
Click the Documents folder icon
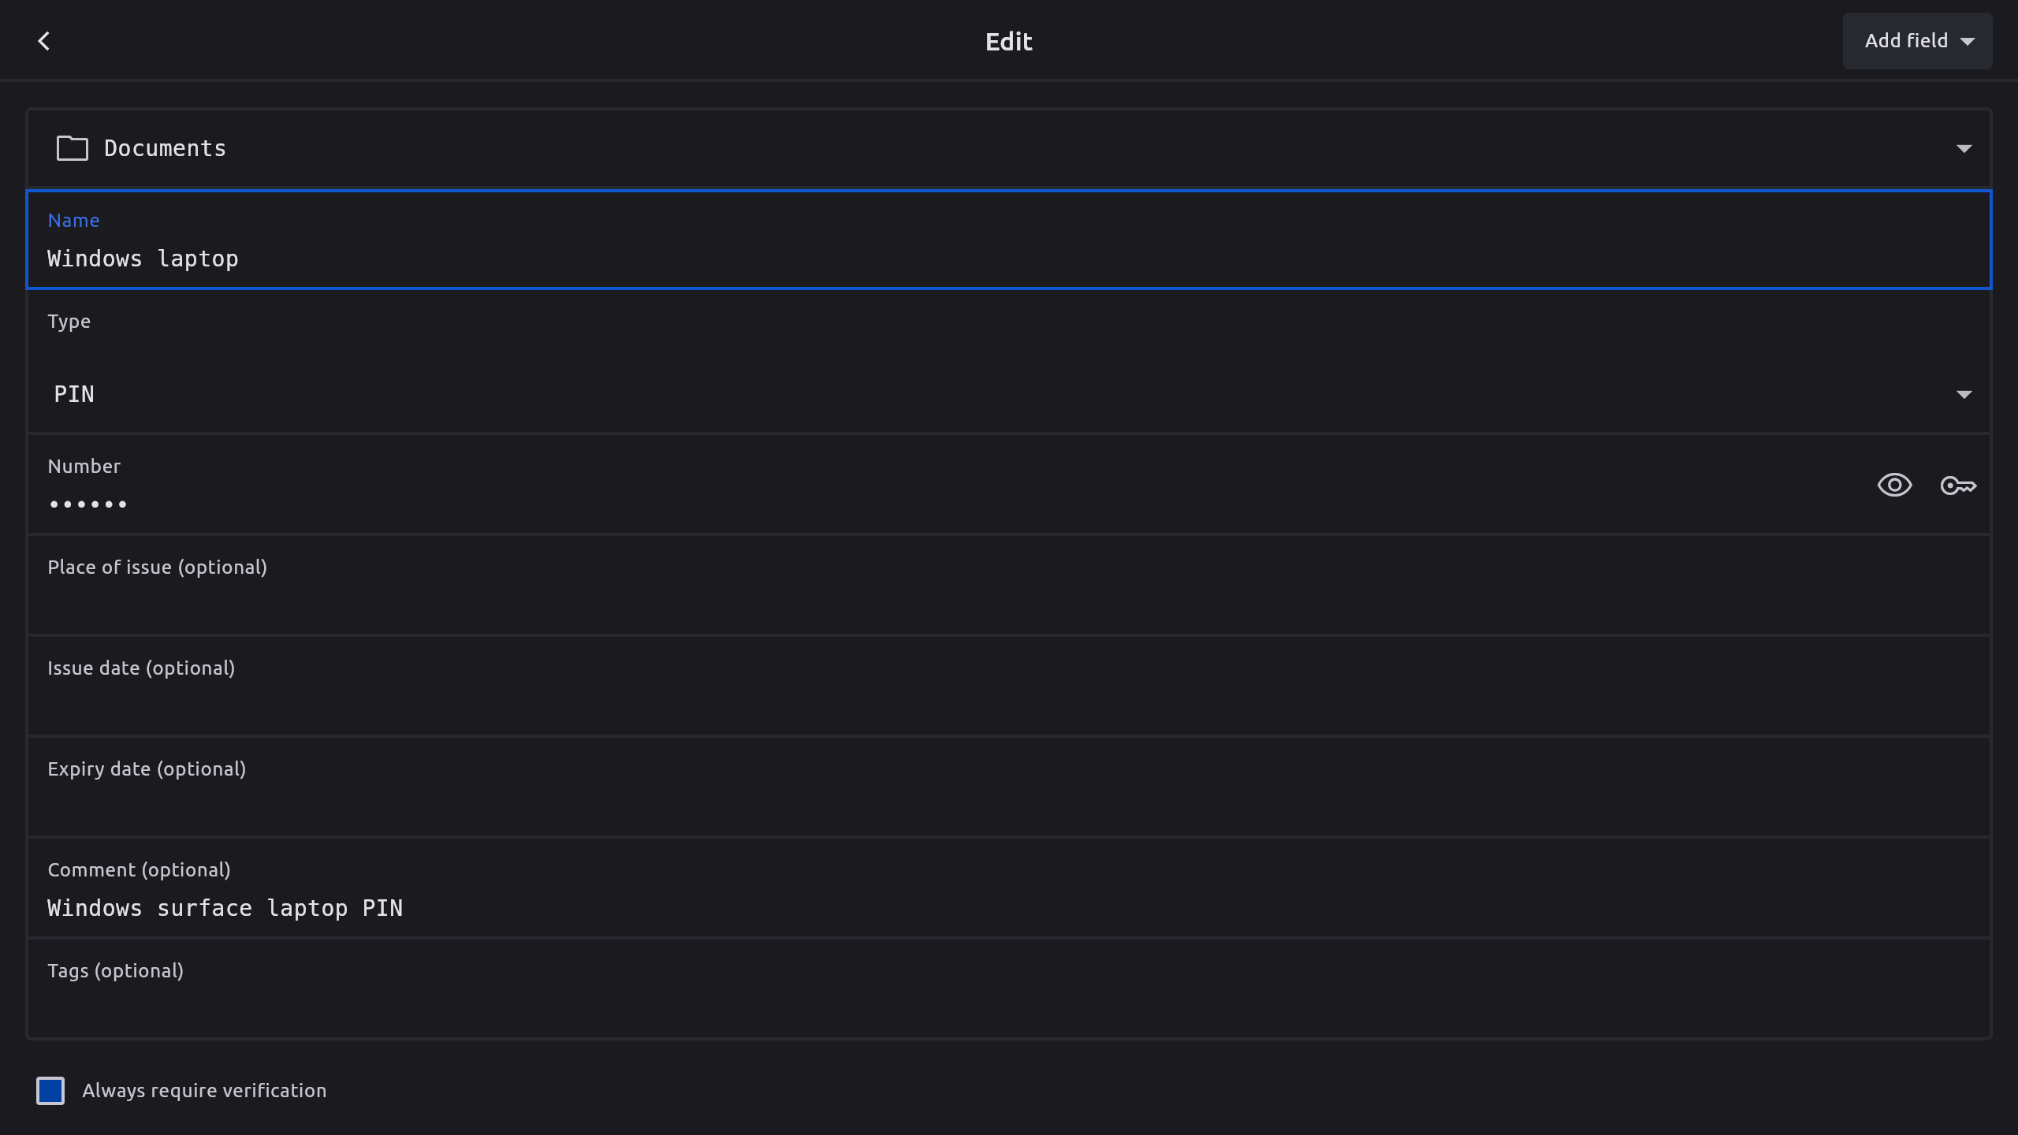click(x=72, y=148)
